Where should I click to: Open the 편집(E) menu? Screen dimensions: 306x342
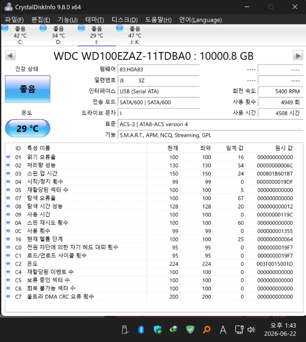tap(41, 20)
